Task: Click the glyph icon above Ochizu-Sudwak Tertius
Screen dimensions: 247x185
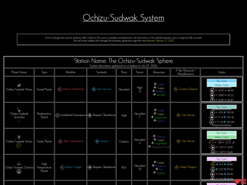Action: pos(19,137)
